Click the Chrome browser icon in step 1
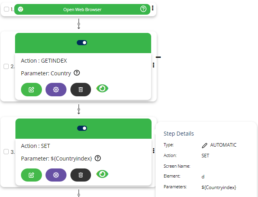 tap(21, 9)
